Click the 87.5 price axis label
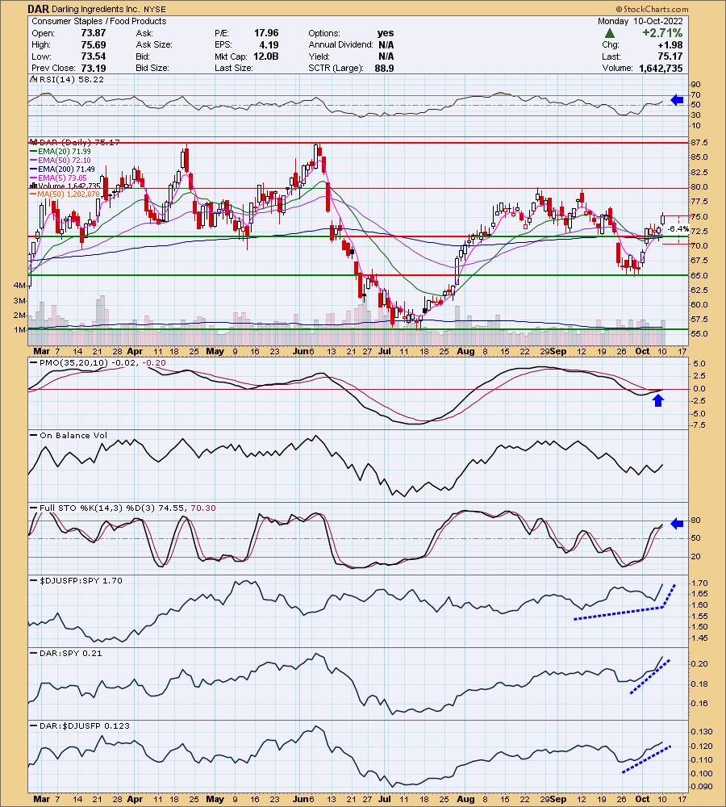 pos(700,143)
